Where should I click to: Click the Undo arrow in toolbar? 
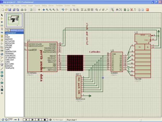(63, 10)
